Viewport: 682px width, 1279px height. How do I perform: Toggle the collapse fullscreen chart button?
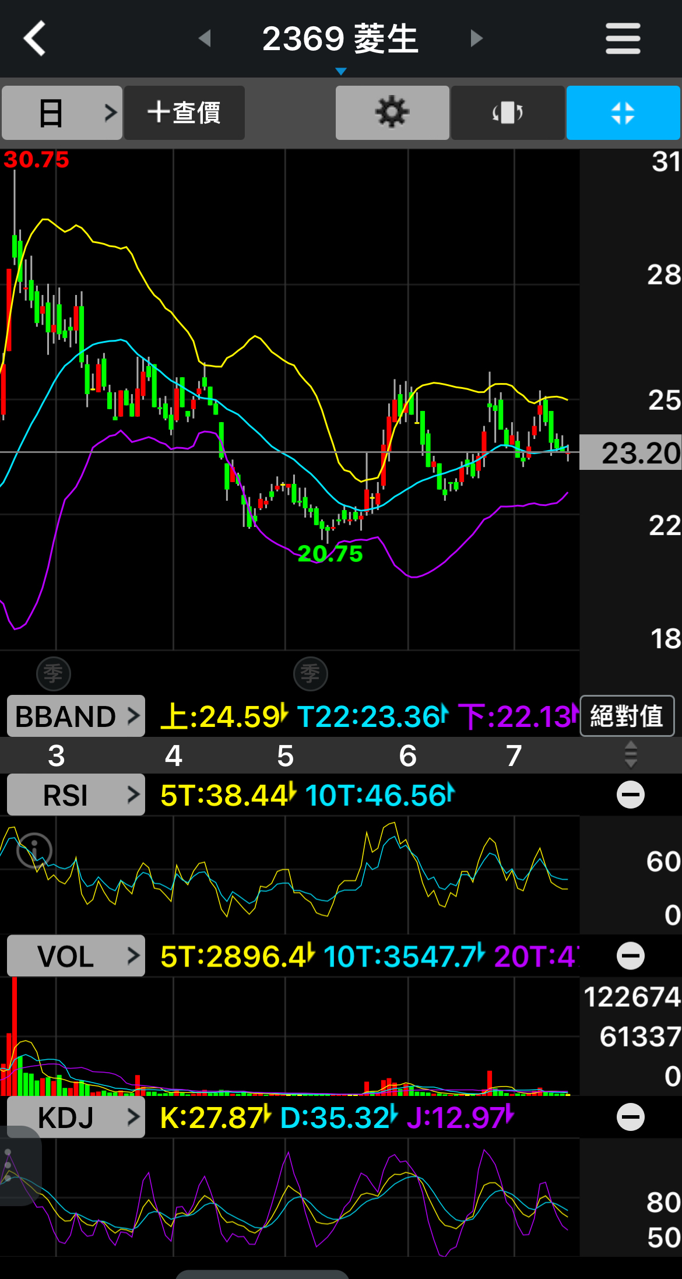[x=623, y=113]
